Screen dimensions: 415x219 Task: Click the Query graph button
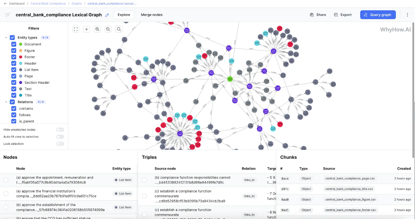(378, 15)
